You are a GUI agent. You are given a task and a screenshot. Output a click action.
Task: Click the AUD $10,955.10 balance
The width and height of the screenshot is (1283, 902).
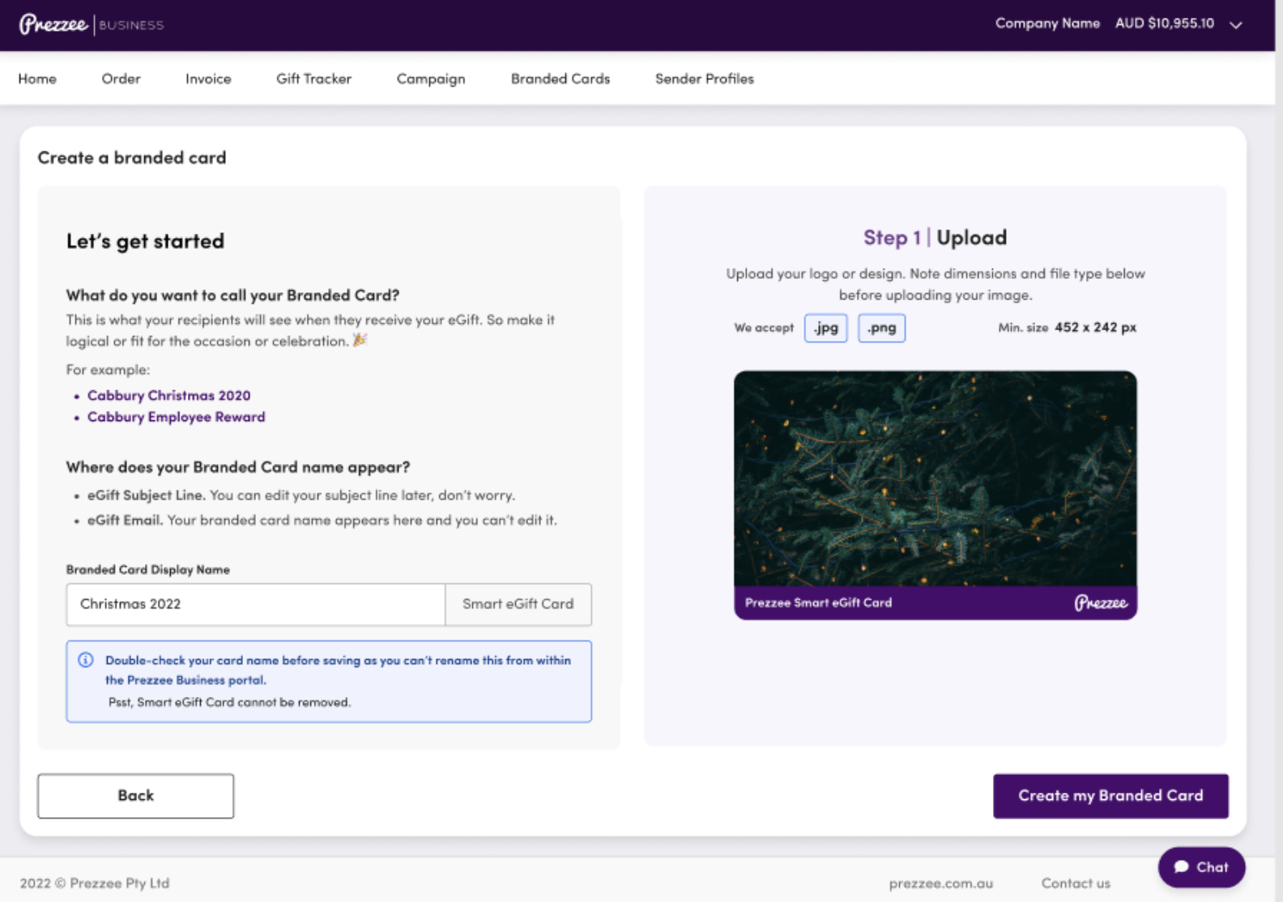click(x=1165, y=23)
